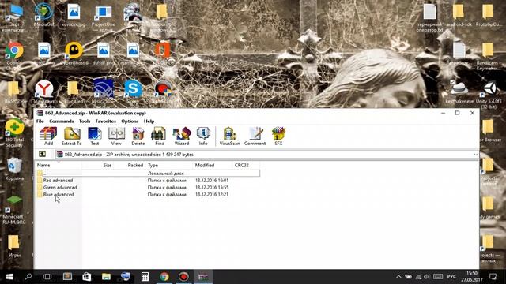Select the Recycle Bin (Корзина) icon

(x=14, y=169)
